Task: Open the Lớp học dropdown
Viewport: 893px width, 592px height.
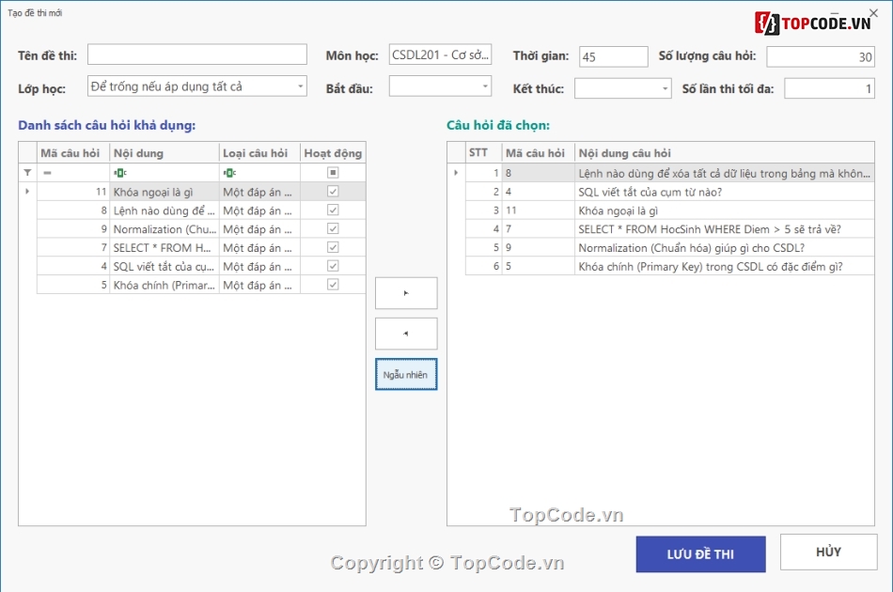Action: [300, 86]
